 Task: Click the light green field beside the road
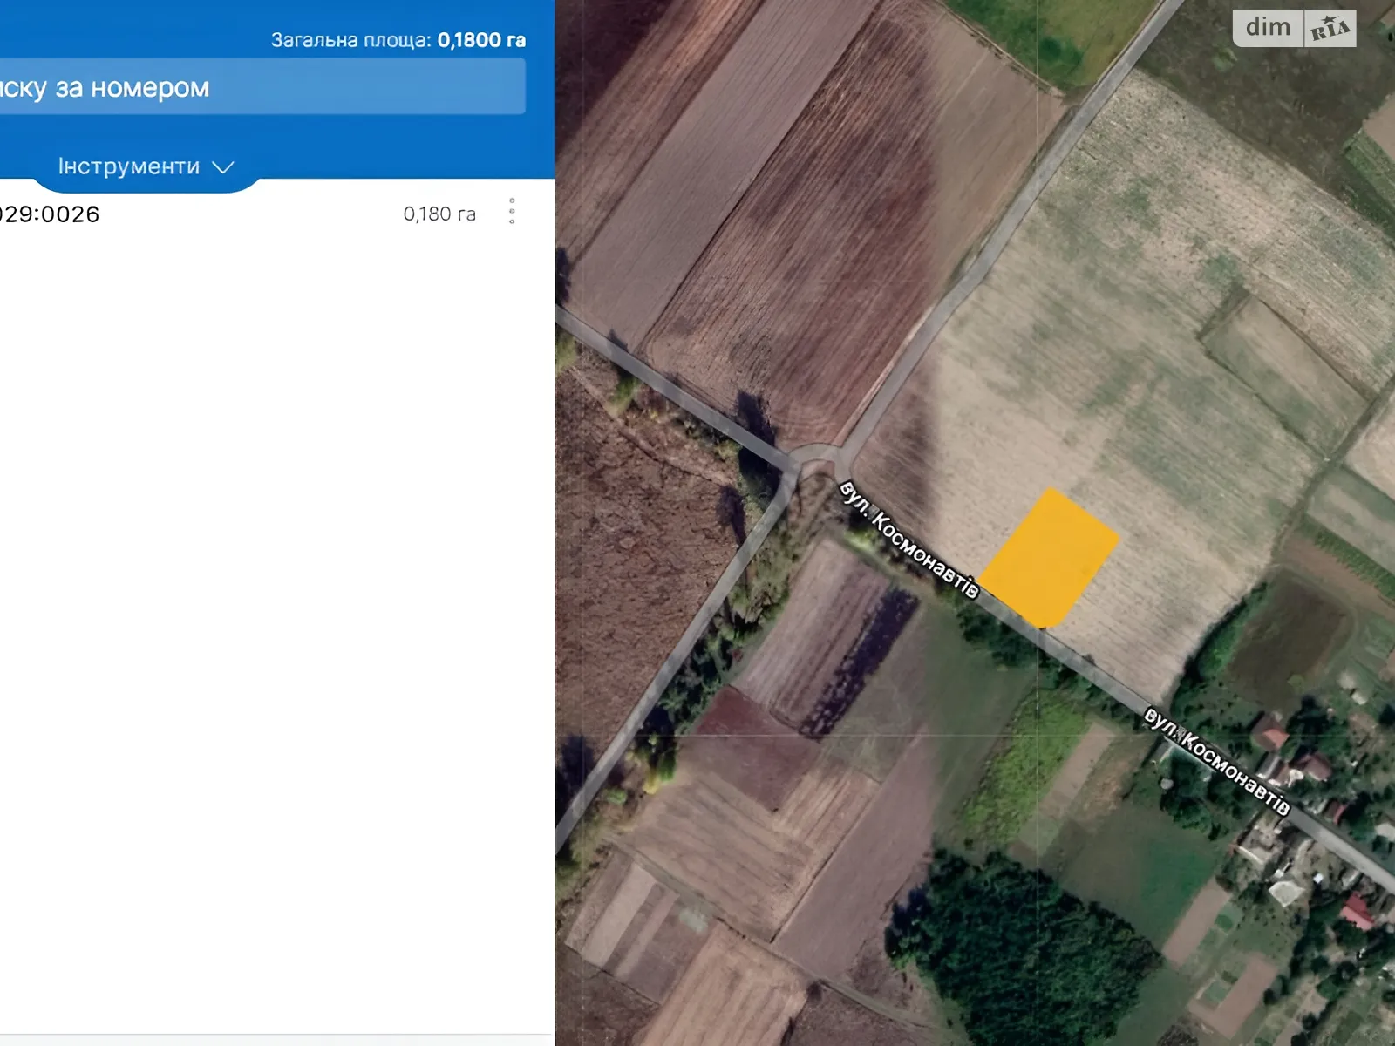[1024, 767]
